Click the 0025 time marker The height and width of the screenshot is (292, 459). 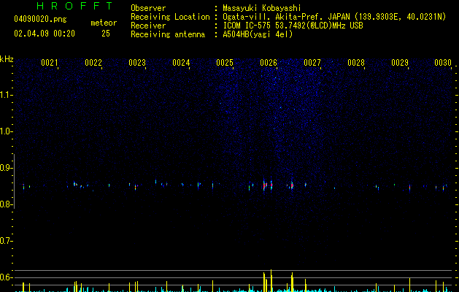coord(225,63)
